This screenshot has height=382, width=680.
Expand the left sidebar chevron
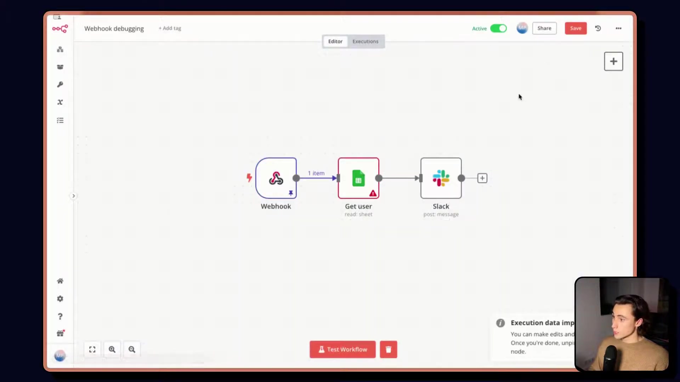73,196
